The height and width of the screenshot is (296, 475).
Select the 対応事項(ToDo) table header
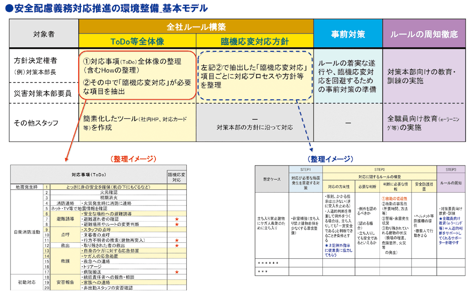[89, 175]
